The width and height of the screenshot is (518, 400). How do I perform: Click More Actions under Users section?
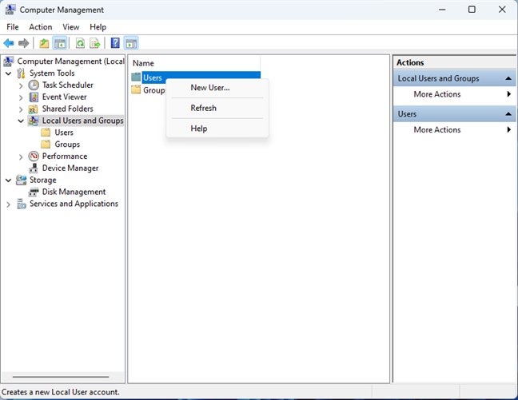436,130
